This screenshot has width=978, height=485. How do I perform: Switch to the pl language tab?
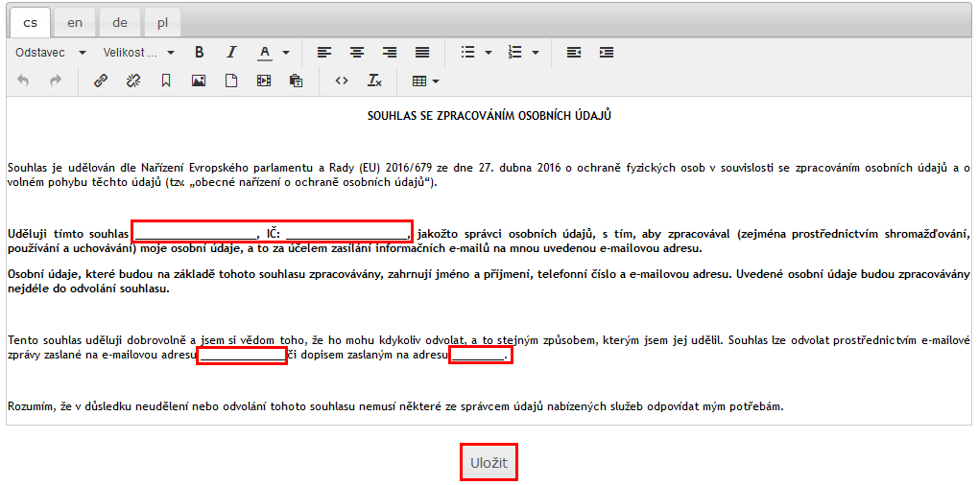[x=162, y=23]
